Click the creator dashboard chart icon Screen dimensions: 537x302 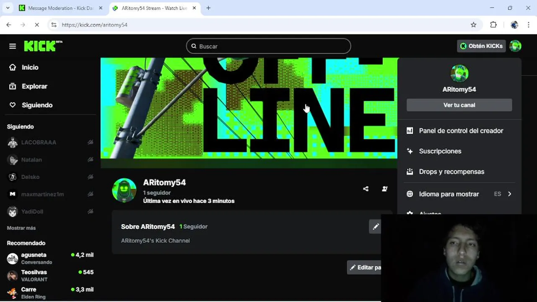[x=410, y=131]
